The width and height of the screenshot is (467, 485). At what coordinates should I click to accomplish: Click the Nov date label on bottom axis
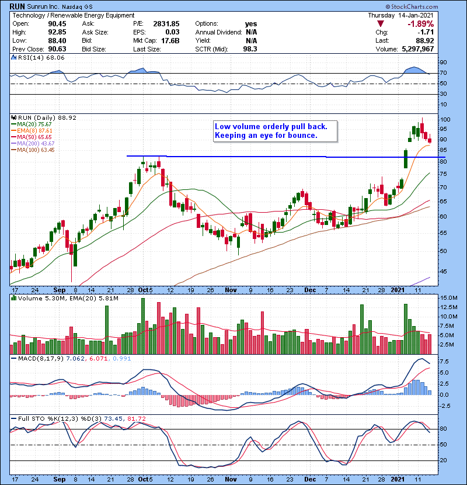231,479
